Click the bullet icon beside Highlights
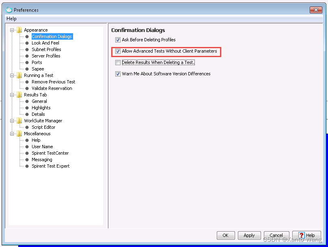 pos(27,108)
